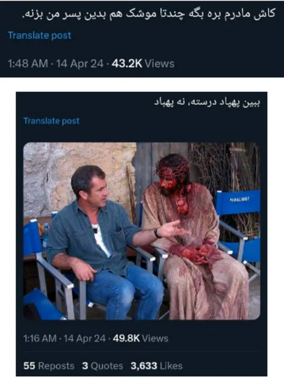Click the wristwatch in the photo

157,233
